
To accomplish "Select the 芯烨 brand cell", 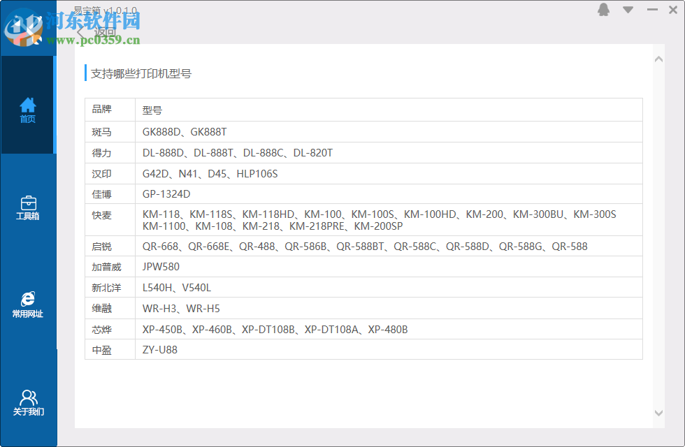I will click(110, 329).
